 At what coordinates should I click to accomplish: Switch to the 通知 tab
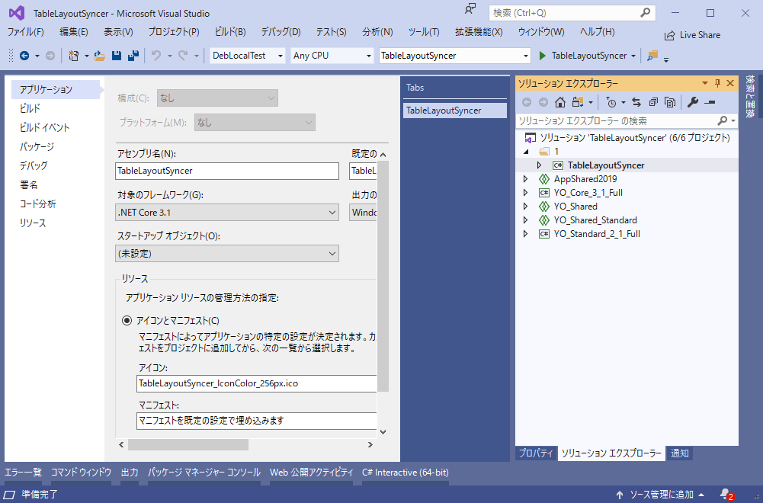pos(680,453)
